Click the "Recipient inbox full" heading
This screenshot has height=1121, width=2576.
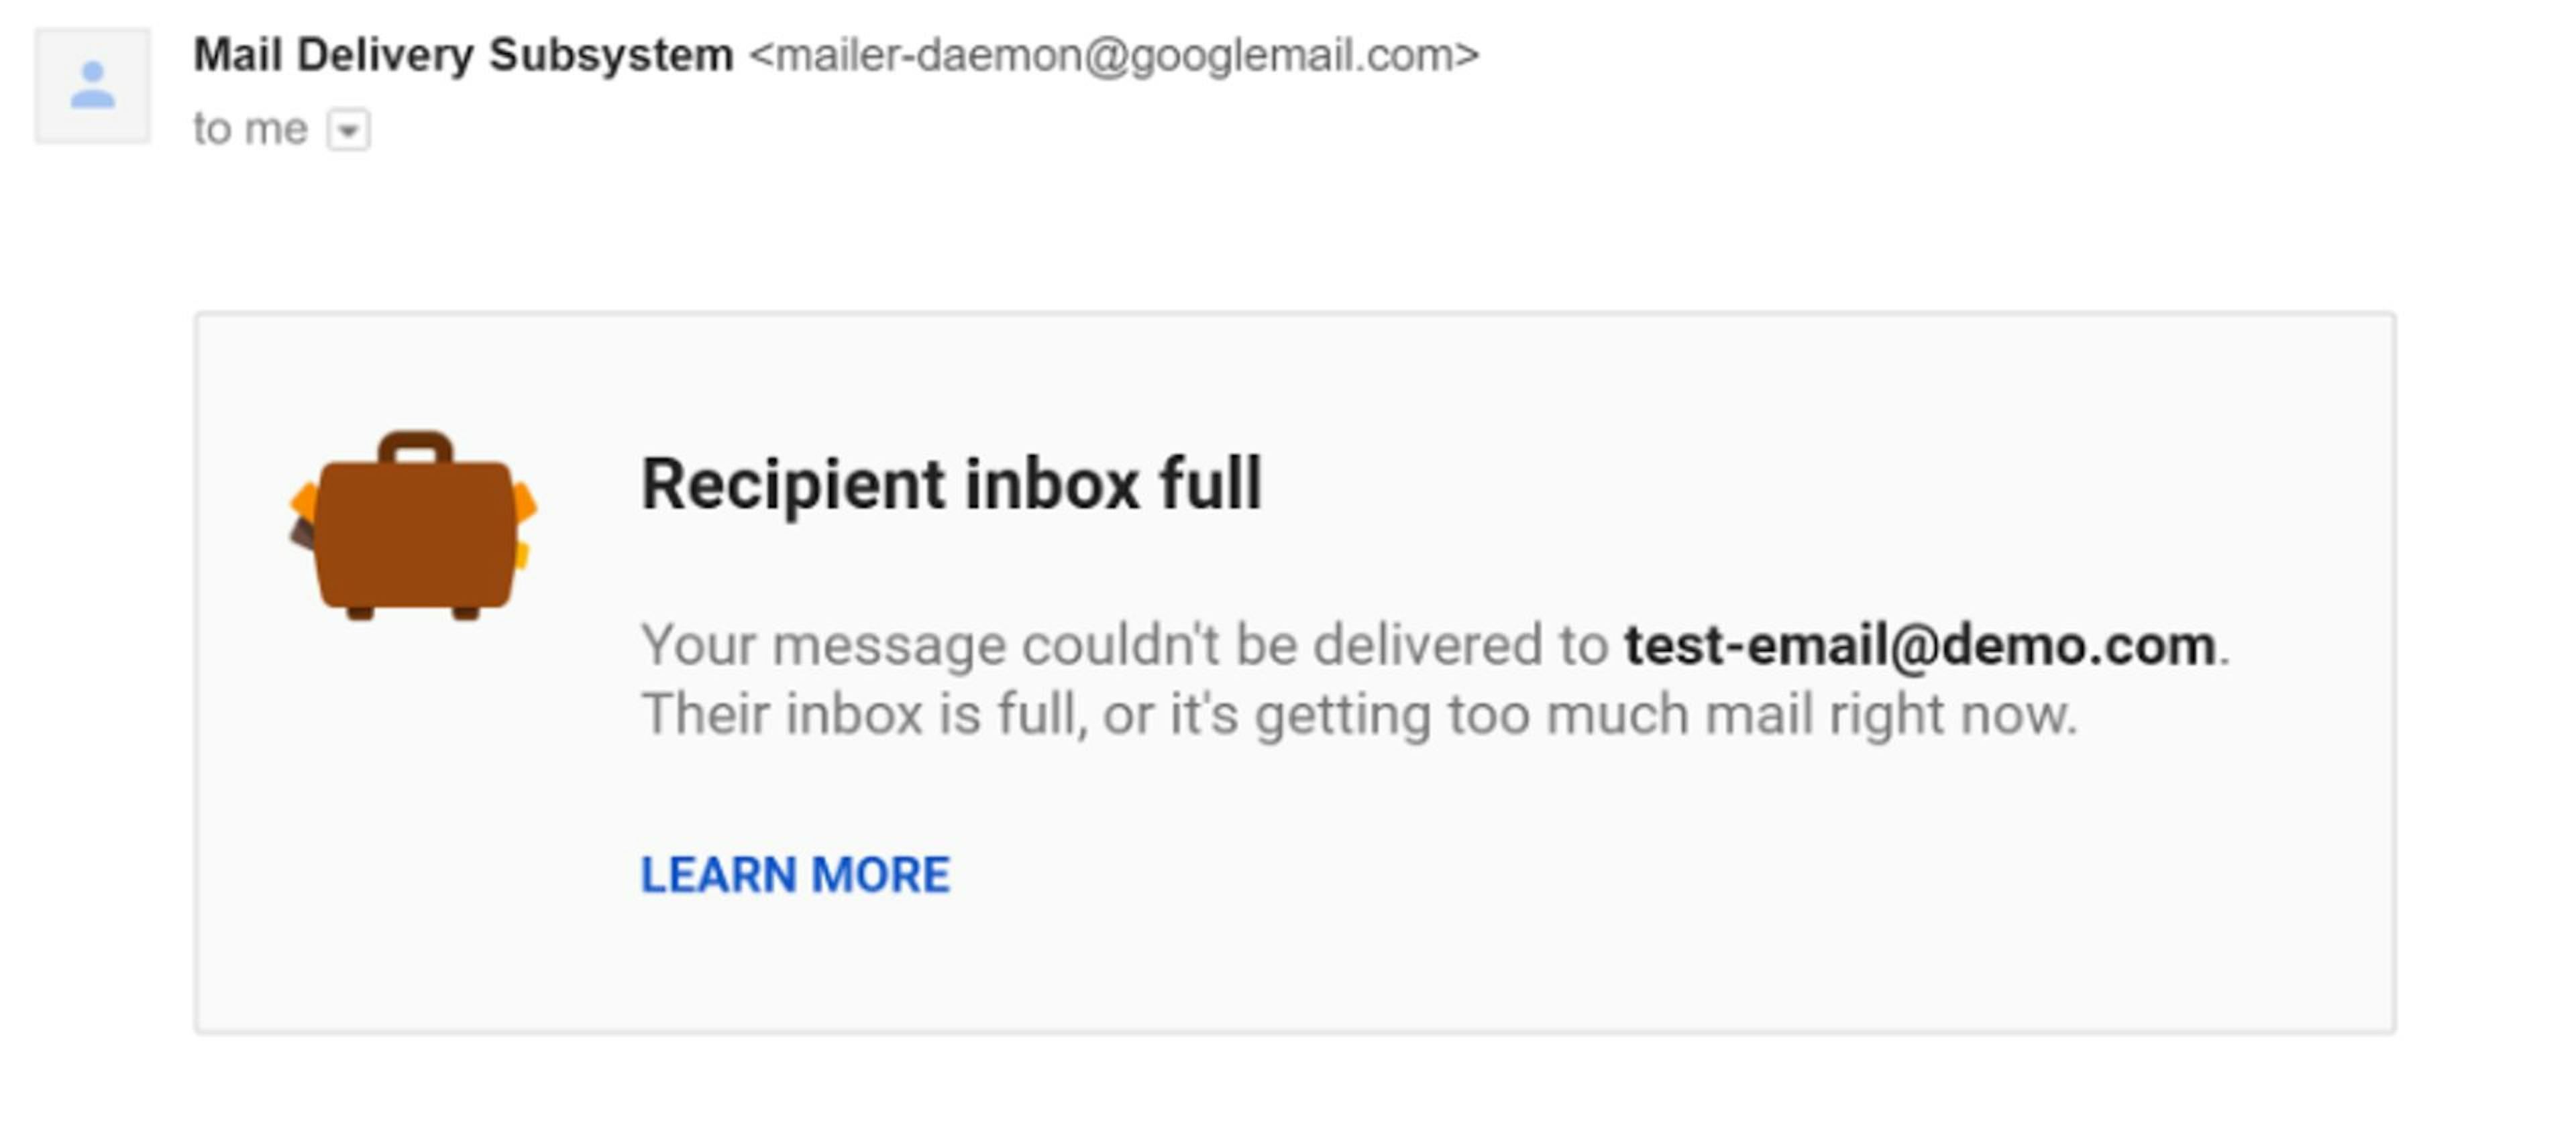coord(951,485)
